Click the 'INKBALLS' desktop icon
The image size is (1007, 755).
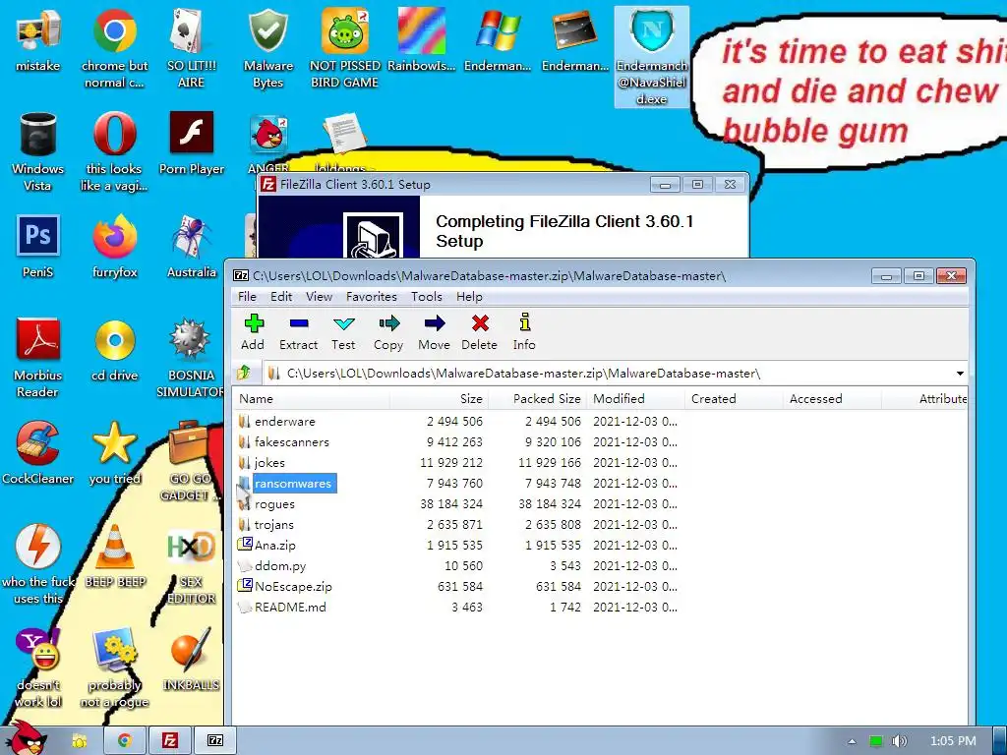coord(191,660)
